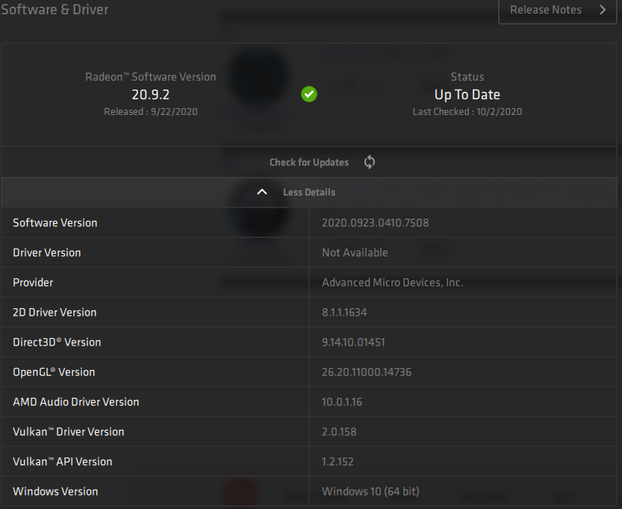This screenshot has height=509, width=622.
Task: Click the Not Available value
Action: (x=355, y=252)
